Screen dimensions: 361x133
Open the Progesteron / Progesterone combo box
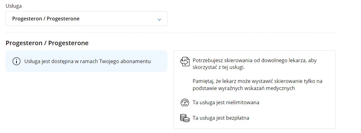point(86,19)
